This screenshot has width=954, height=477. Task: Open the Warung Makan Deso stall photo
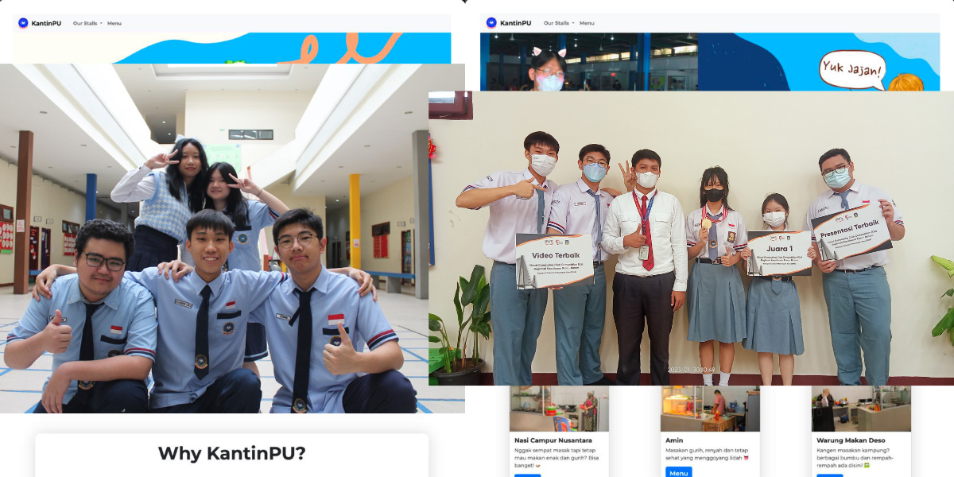(861, 409)
